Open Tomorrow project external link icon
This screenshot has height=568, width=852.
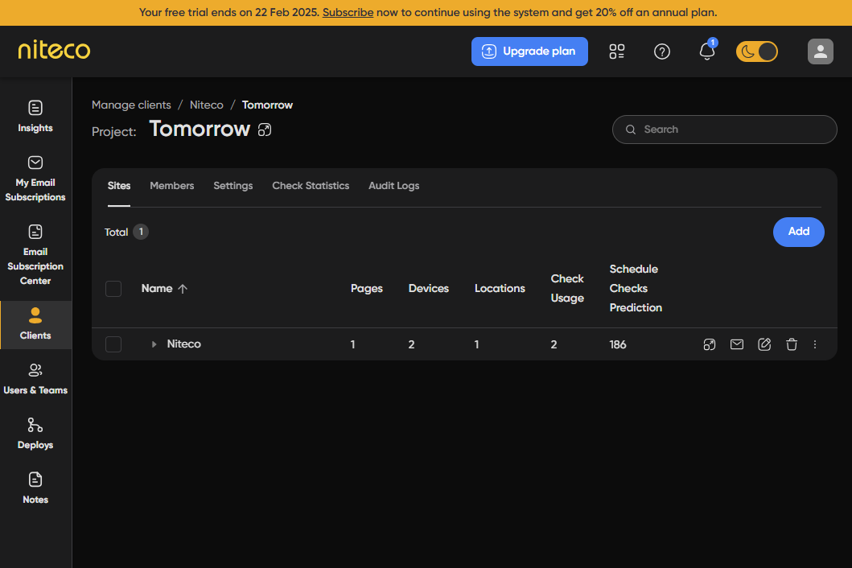(265, 130)
